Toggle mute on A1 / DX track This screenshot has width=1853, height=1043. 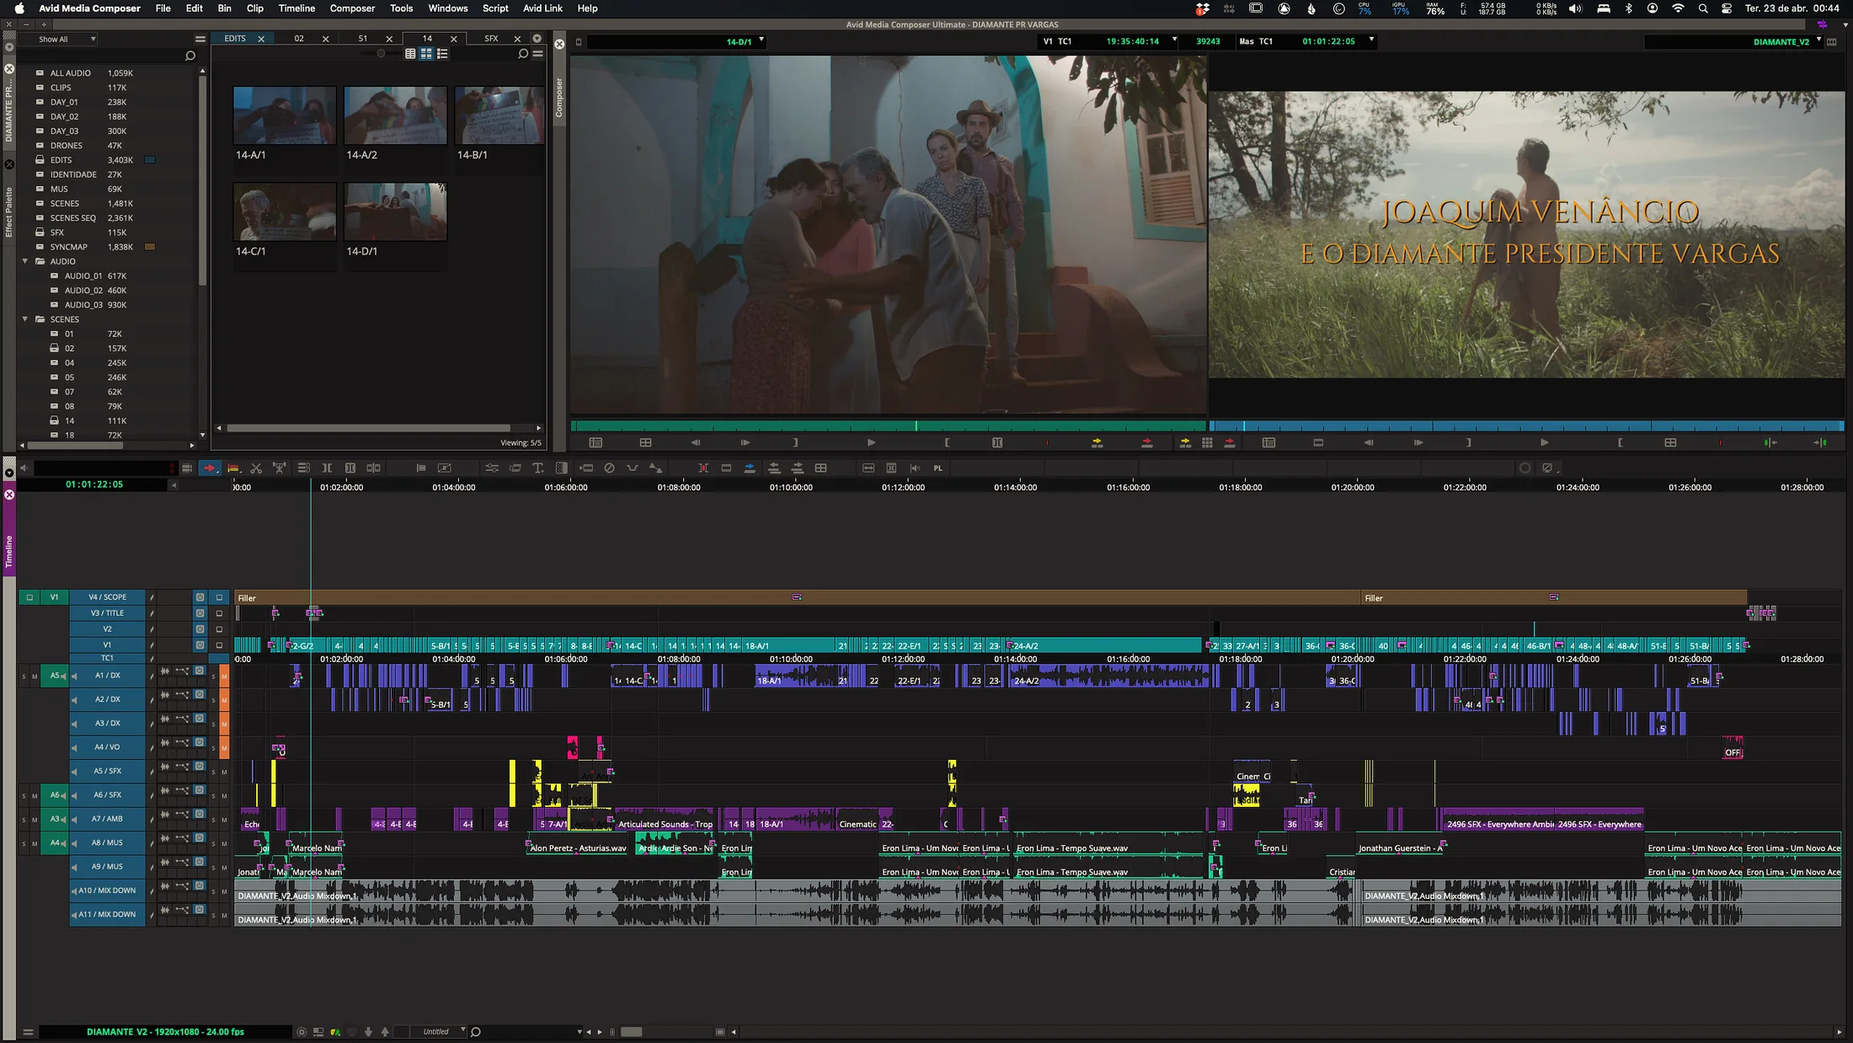click(224, 676)
